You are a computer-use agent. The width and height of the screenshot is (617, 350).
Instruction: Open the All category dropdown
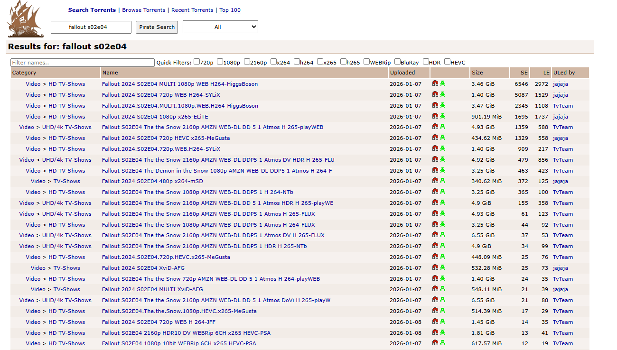[220, 27]
